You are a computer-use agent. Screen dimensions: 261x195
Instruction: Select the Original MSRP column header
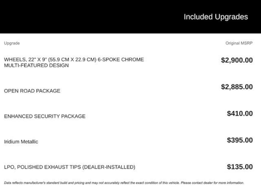coord(239,43)
